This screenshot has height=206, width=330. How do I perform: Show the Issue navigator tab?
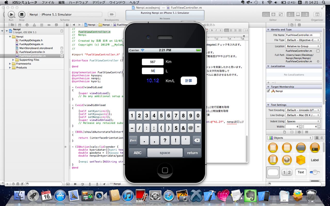pos(34,25)
